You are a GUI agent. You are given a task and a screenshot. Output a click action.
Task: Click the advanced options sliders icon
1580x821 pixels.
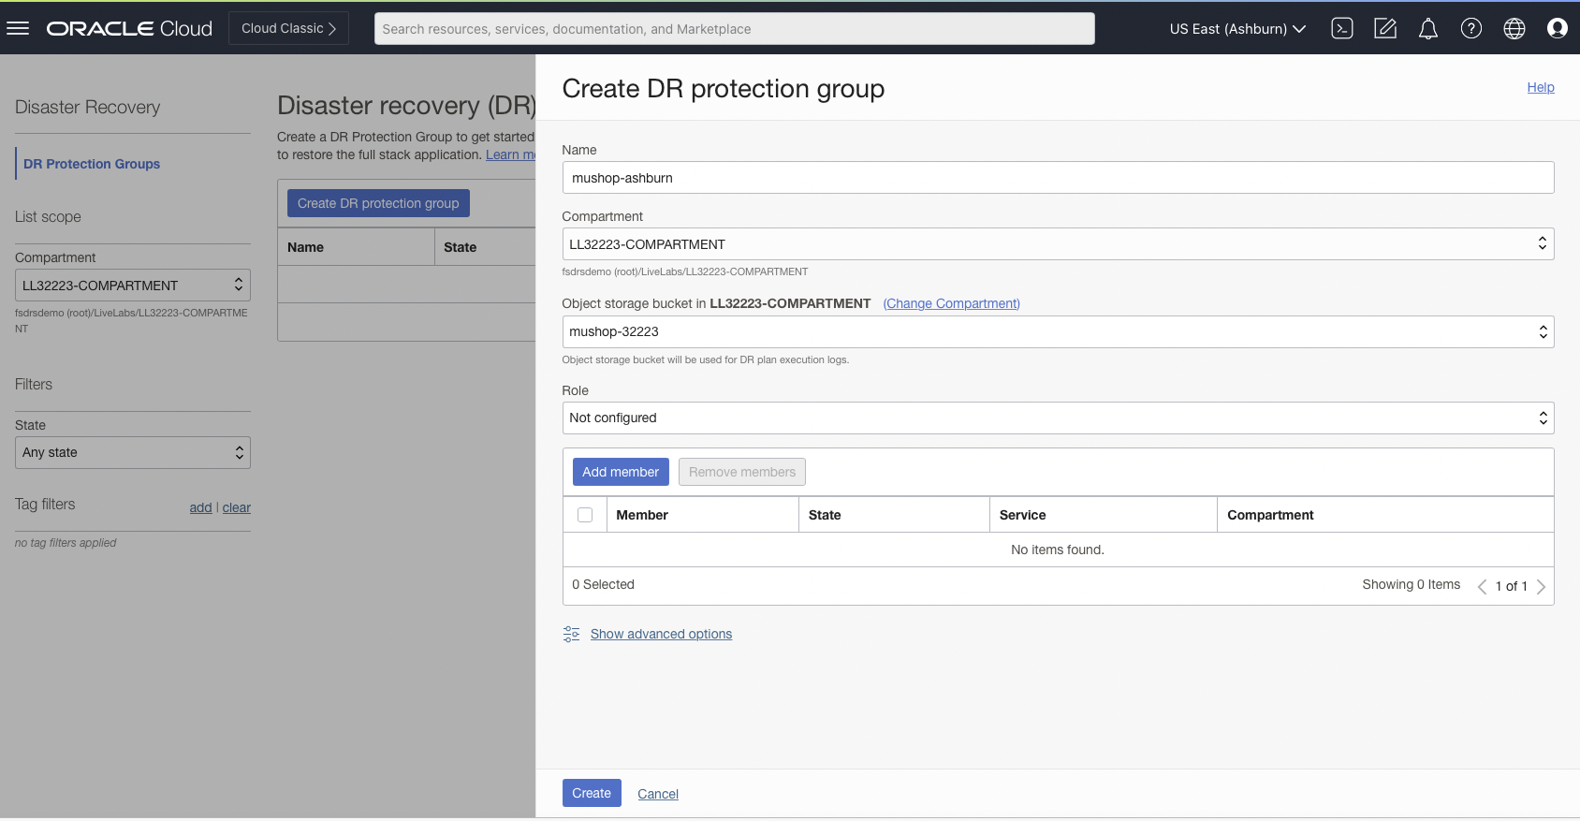tap(571, 635)
